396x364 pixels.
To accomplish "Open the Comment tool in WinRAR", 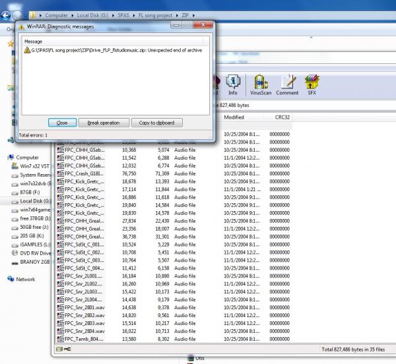I will pyautogui.click(x=287, y=84).
